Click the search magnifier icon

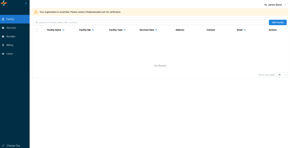pyautogui.click(x=37, y=22)
